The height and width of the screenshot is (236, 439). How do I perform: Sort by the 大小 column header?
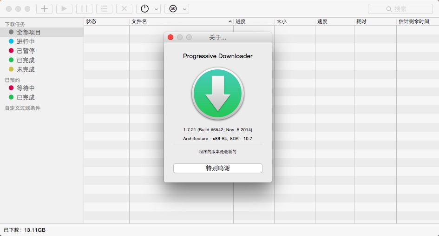[295, 21]
